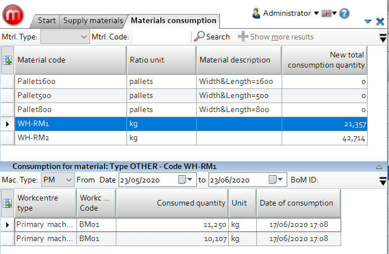Viewport: 389px width, 254px height.
Task: Sort by Consumed quantity column header
Action: point(172,203)
